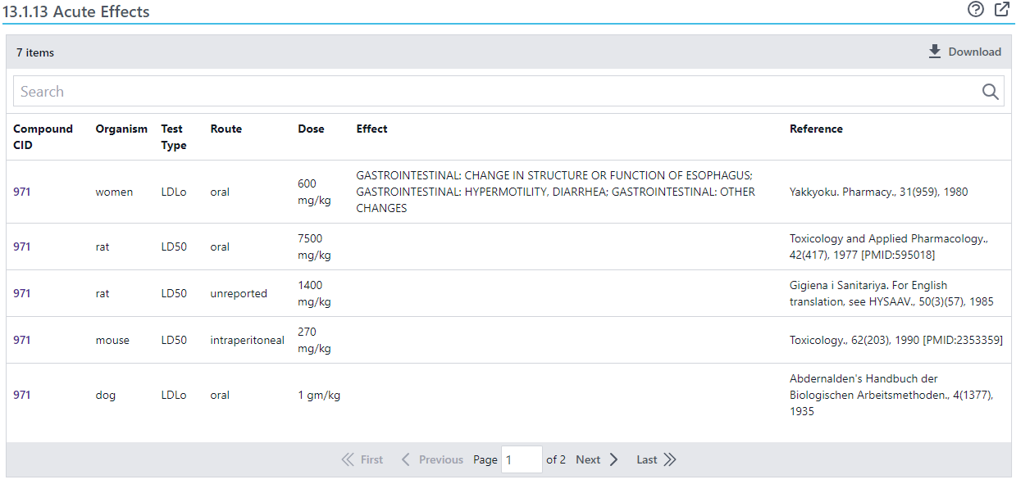Go to Next page of results
Viewport: 1016px width, 484px height.
coord(597,459)
